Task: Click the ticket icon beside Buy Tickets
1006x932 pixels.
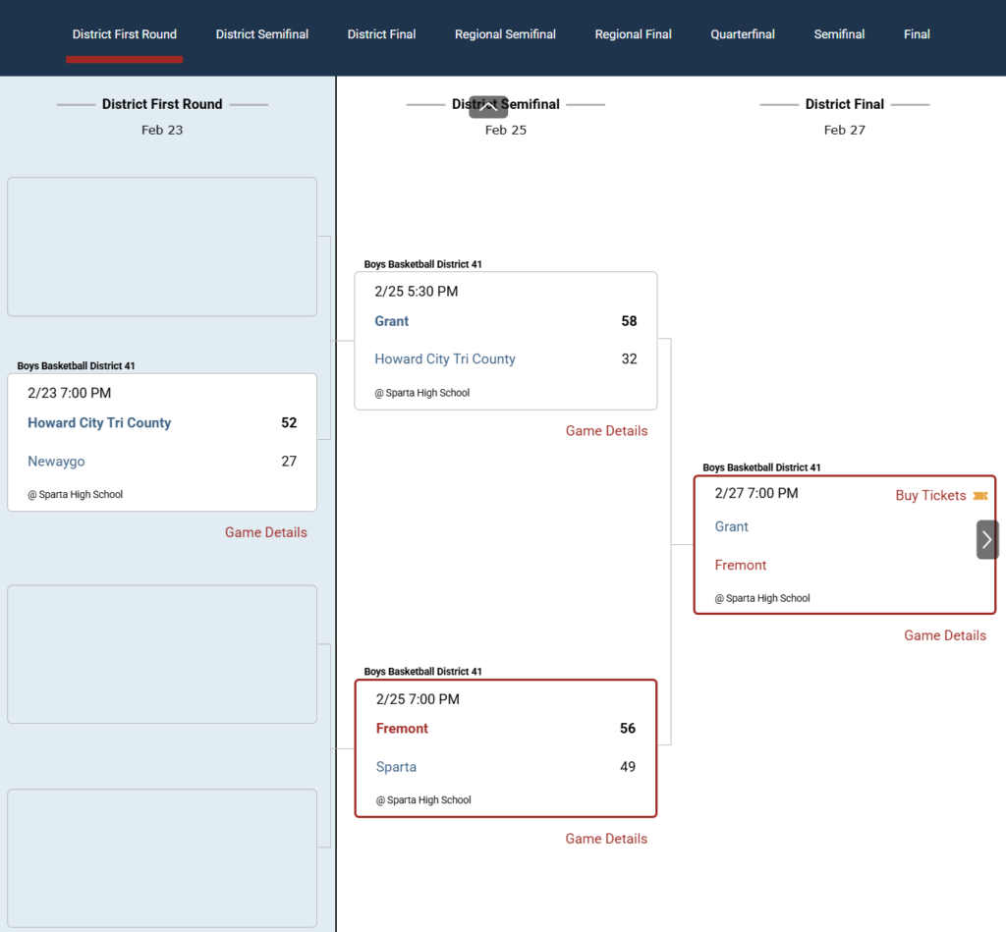Action: tap(979, 496)
